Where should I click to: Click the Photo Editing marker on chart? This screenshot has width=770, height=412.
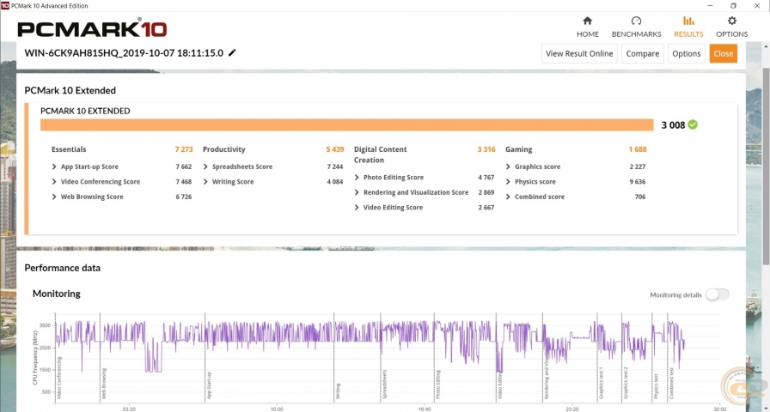click(x=438, y=384)
